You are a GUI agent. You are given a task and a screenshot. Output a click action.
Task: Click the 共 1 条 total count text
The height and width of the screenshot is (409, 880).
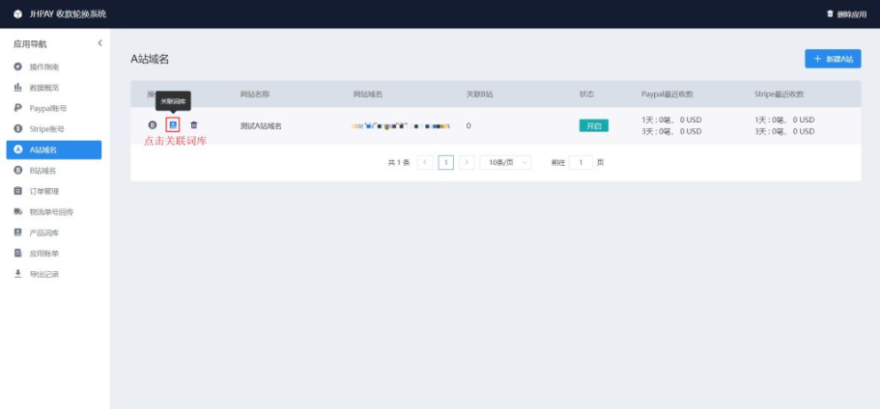pos(399,162)
